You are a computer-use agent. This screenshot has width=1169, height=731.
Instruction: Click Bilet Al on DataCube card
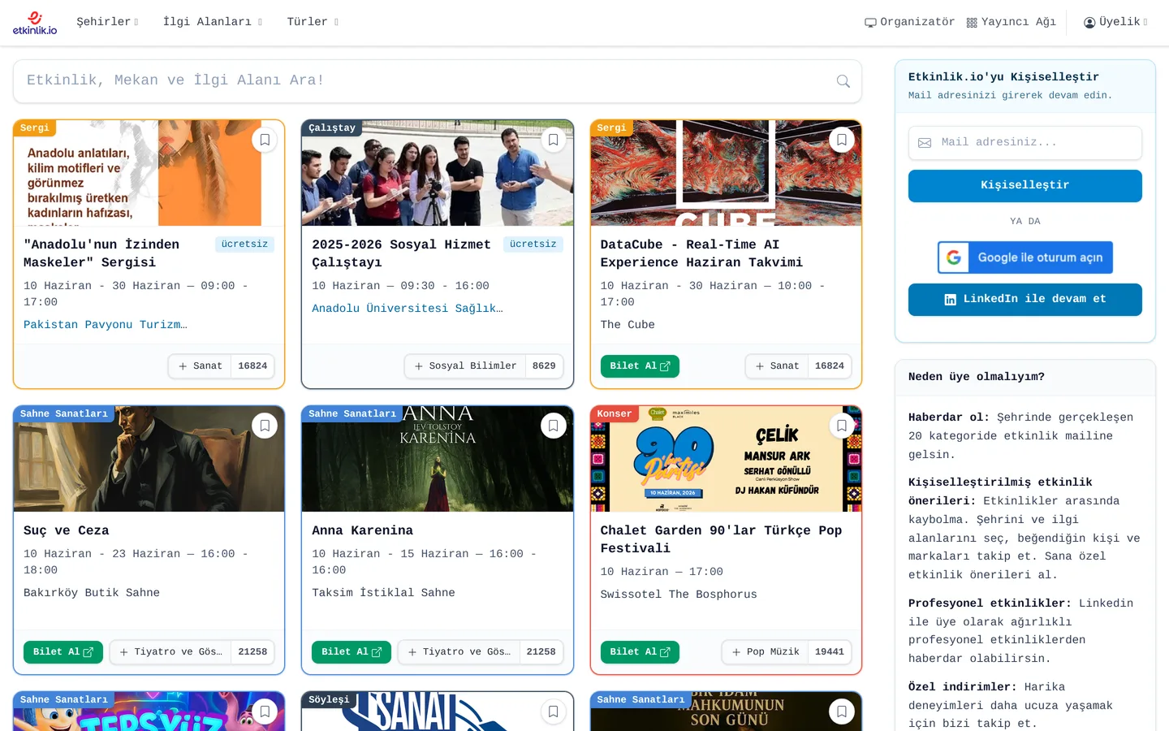pyautogui.click(x=640, y=366)
